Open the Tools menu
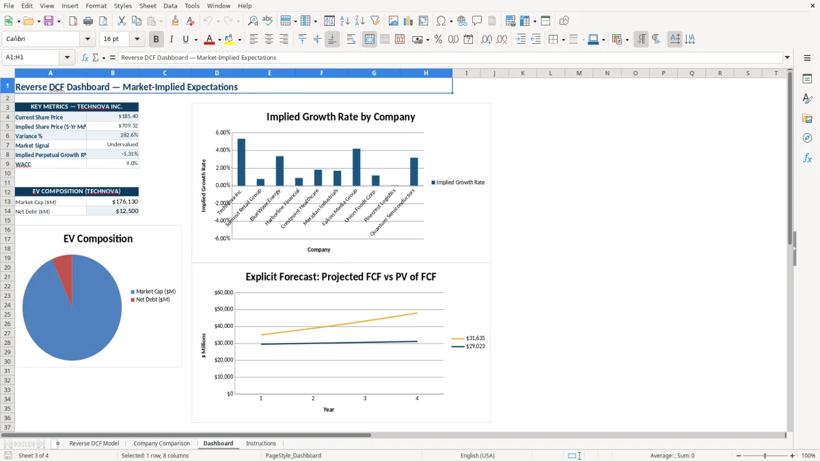 [x=192, y=5]
